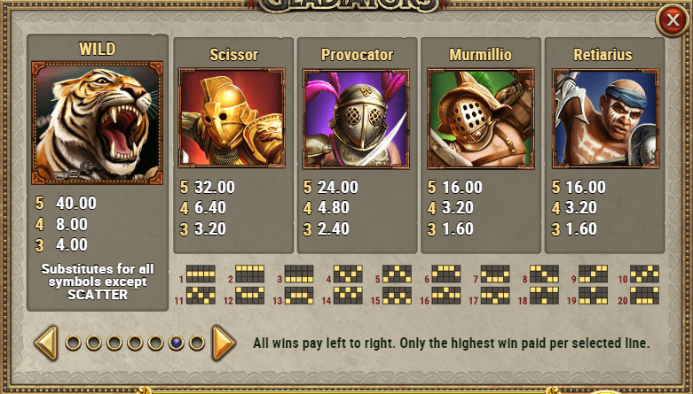
Task: Go to previous paytable page arrow
Action: click(x=46, y=343)
